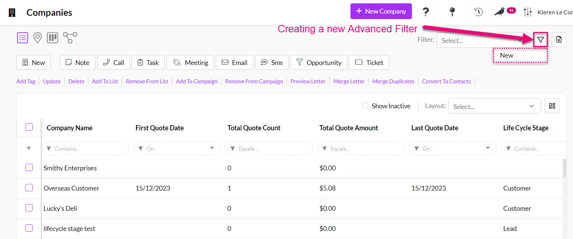Viewport: 573px width, 239px height.
Task: Choose New from the filter menu
Action: point(507,55)
